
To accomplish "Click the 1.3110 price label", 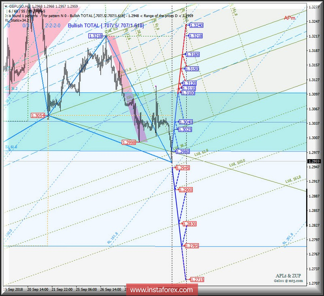I will click(x=189, y=88).
